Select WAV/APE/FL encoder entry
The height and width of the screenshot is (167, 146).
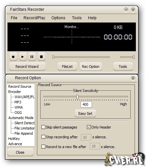click(25, 97)
